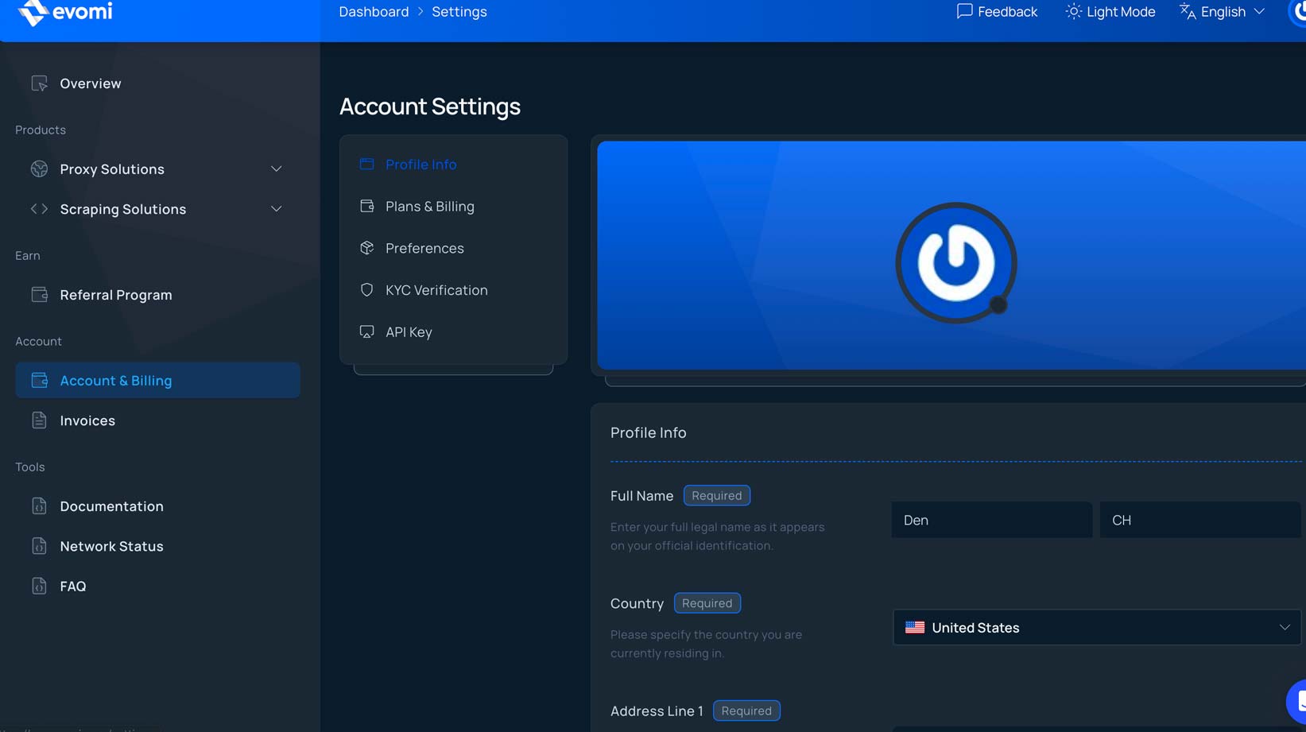Go to Dashboard breadcrumb link
The width and height of the screenshot is (1306, 732).
point(374,12)
